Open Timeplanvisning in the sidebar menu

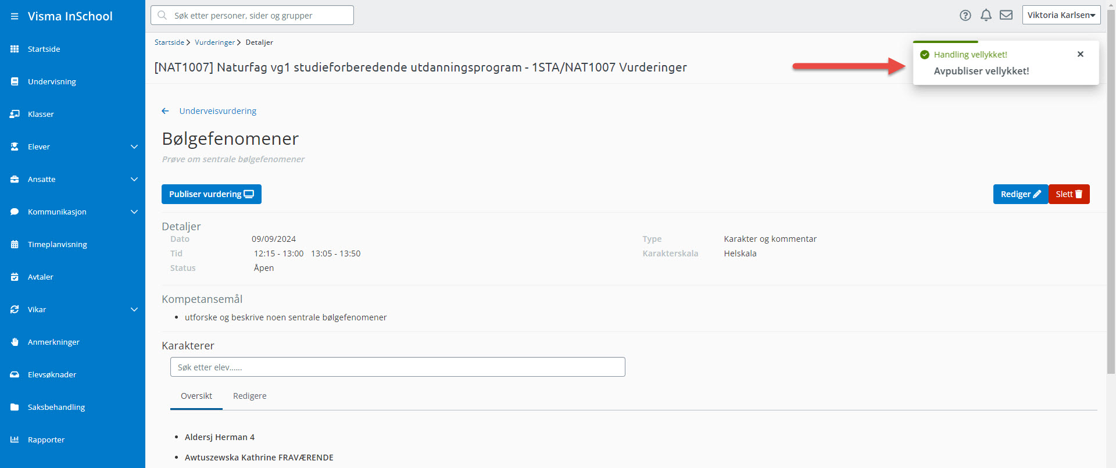point(58,244)
